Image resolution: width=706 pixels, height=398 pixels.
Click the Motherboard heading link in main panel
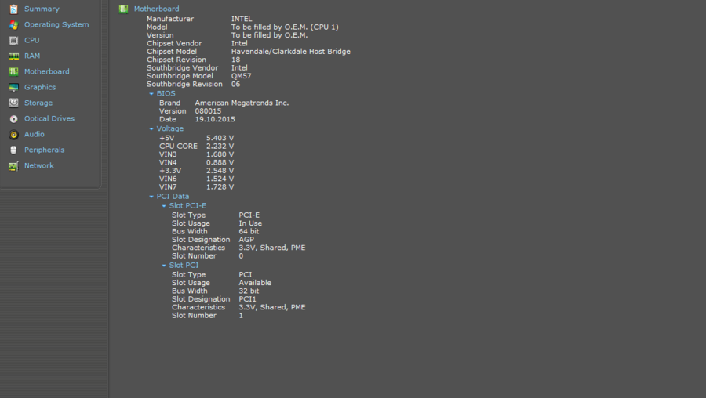coord(156,9)
